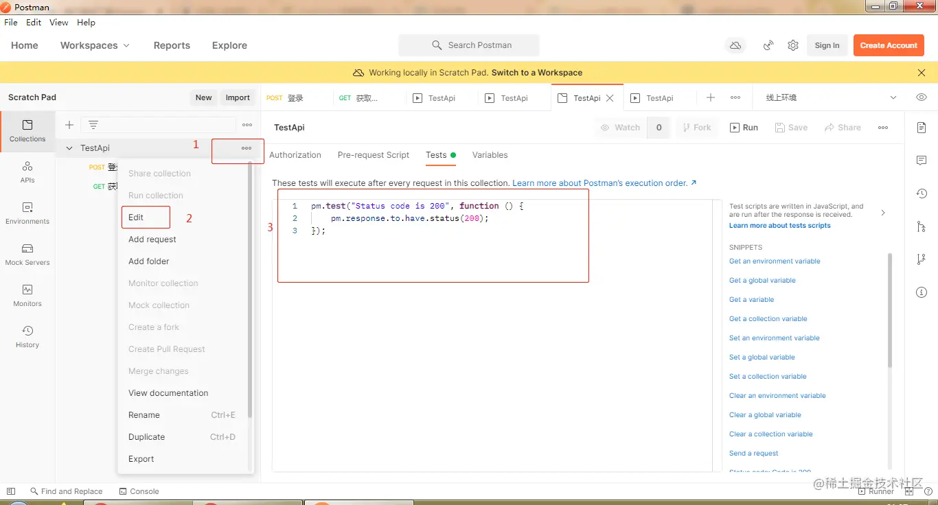Click the plus icon to create a collection
The image size is (938, 505).
(x=69, y=125)
